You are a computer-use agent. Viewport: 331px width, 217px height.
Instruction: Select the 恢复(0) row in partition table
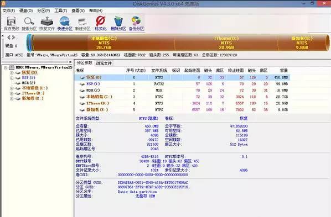click(x=182, y=77)
